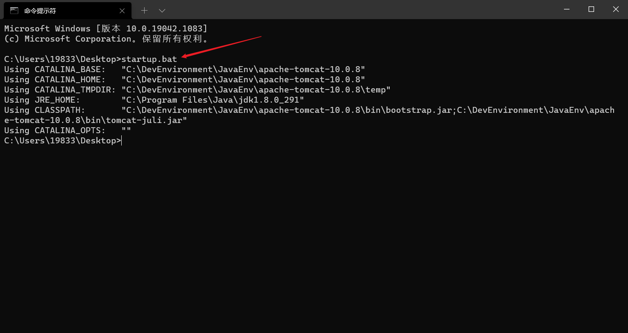Close the 命令提示符 tab

(x=122, y=11)
